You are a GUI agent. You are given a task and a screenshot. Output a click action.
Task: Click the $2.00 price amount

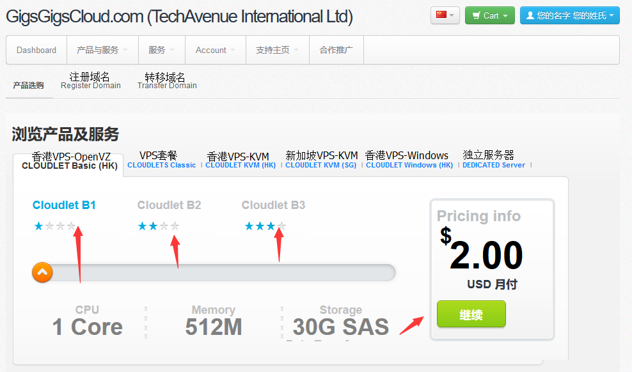point(481,250)
